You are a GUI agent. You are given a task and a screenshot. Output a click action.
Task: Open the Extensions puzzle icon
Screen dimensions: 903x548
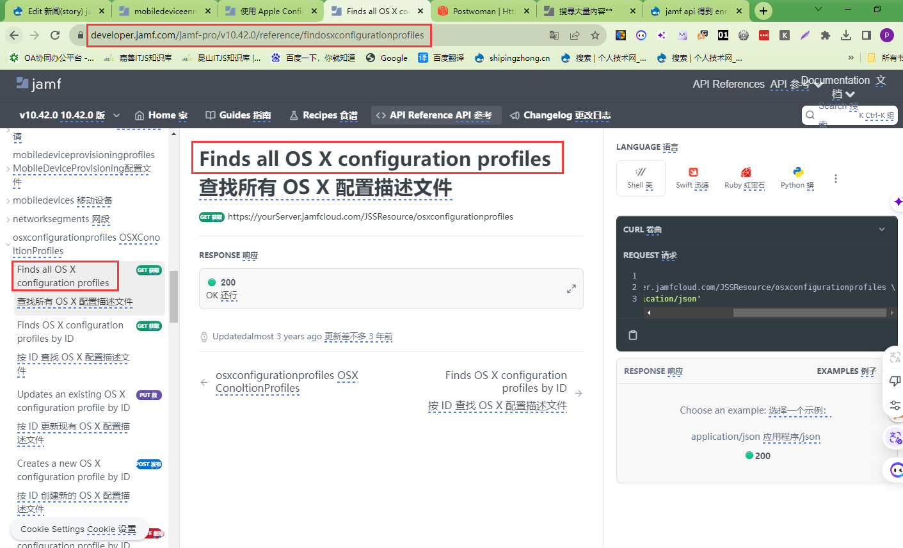click(826, 35)
